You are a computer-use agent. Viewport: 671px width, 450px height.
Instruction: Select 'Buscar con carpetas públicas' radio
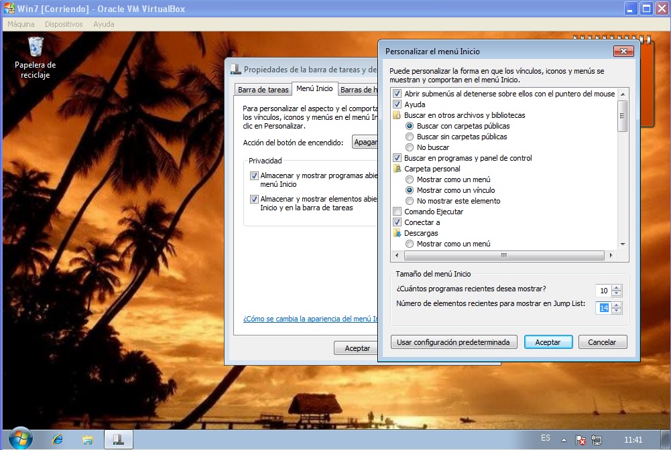pos(410,126)
